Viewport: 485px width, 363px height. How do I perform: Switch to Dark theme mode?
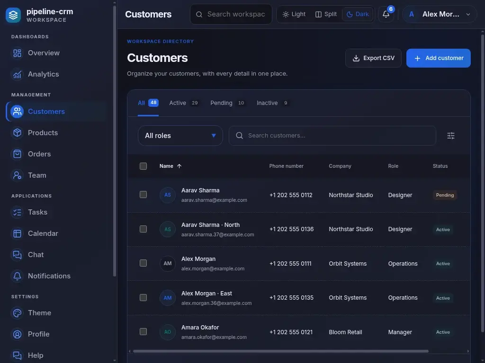[358, 14]
